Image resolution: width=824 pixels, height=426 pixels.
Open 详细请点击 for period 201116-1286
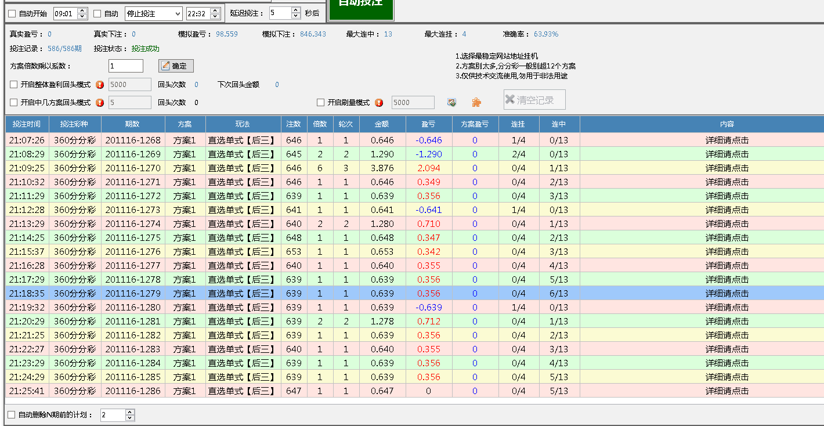coord(727,391)
